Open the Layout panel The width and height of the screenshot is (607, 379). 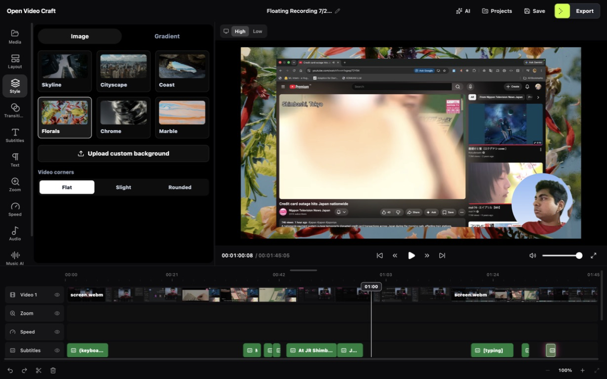coord(15,61)
